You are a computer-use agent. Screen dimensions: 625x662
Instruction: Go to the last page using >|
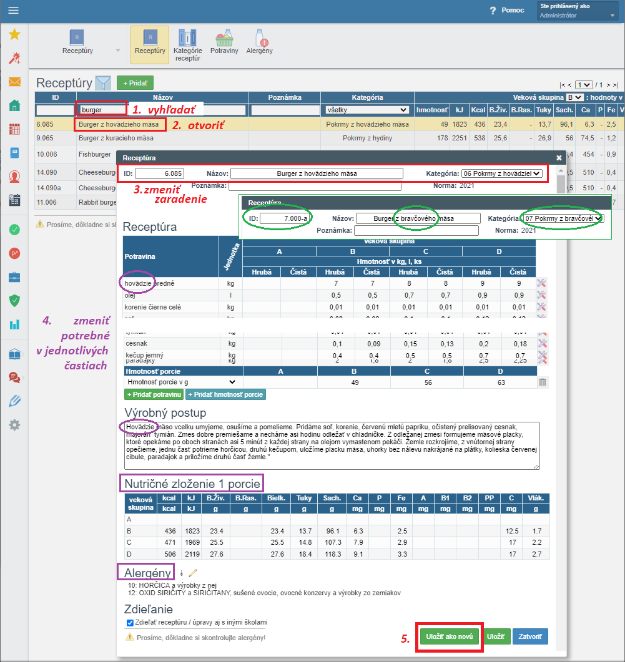(x=615, y=85)
